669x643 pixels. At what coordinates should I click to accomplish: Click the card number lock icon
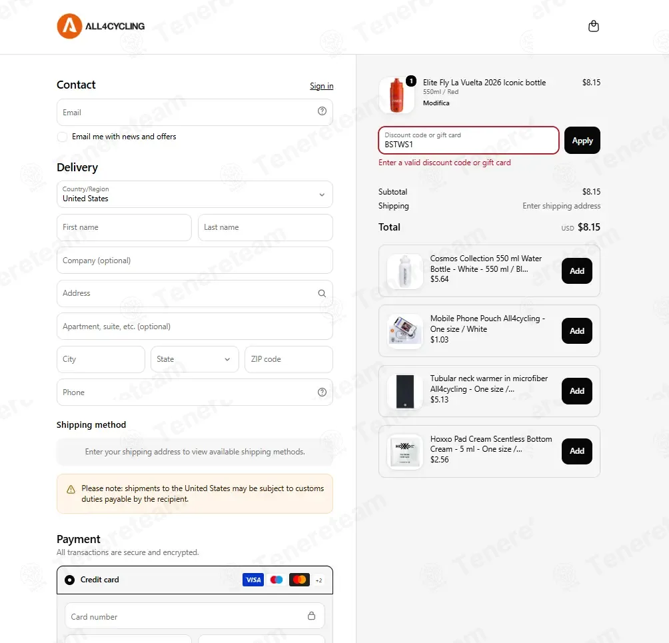pyautogui.click(x=311, y=615)
